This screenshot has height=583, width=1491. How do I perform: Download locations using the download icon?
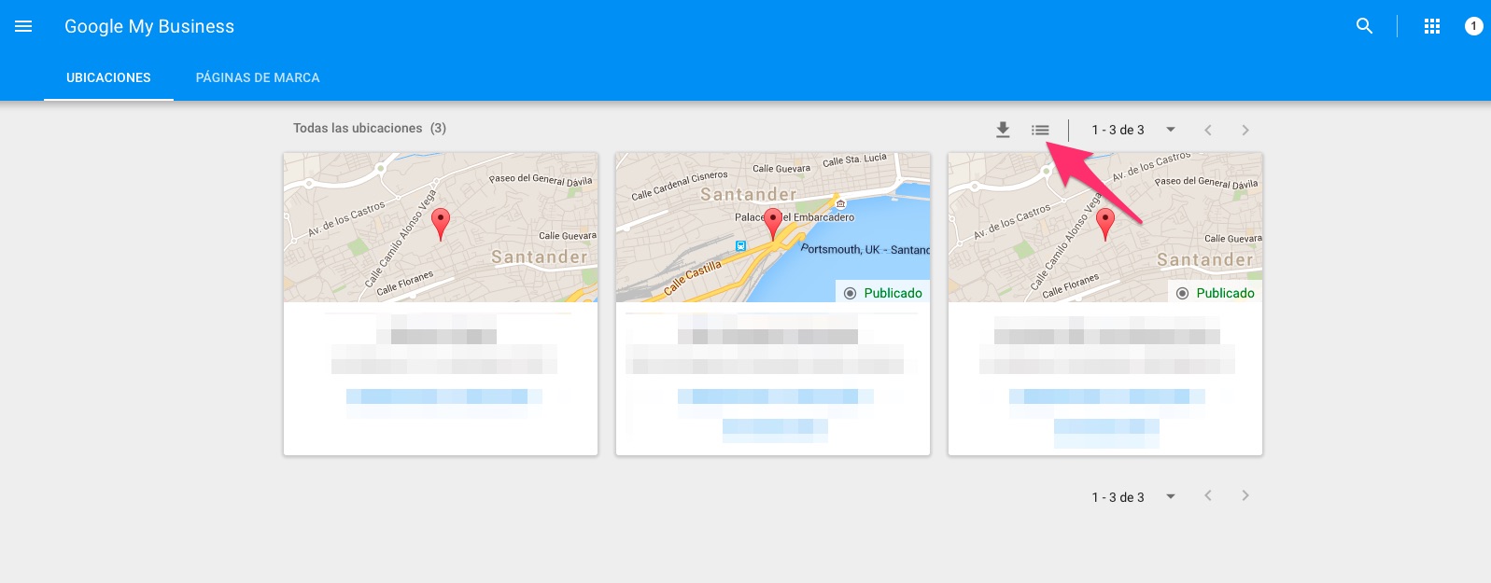1003,130
